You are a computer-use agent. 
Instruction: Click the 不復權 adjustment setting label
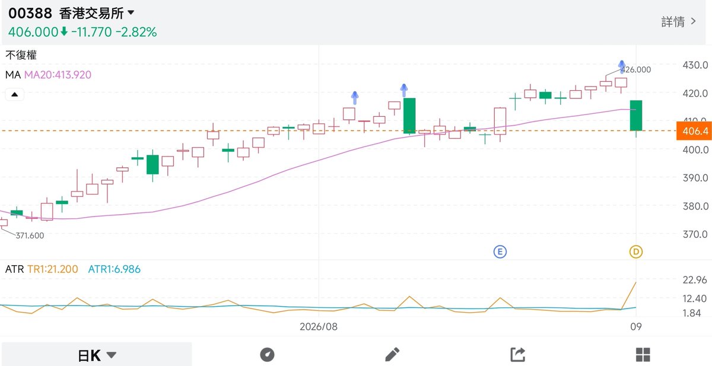pos(21,55)
